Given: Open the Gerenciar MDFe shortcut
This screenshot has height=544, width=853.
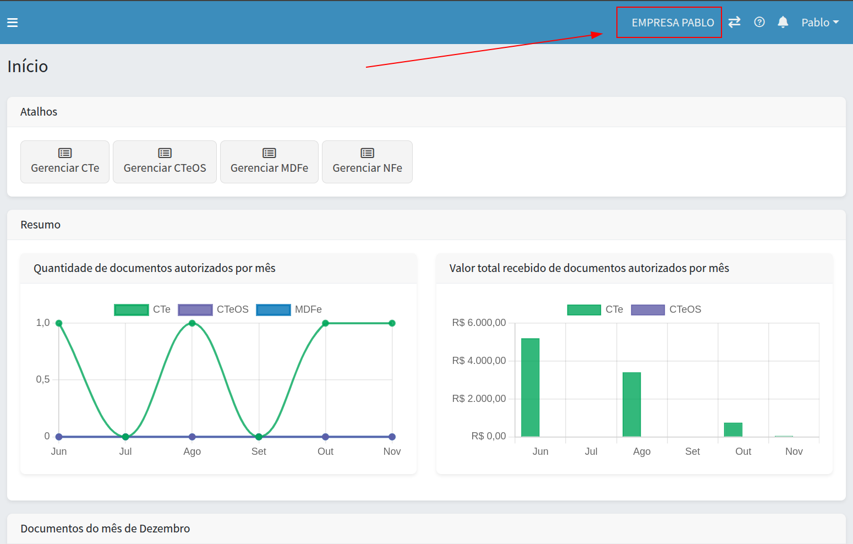Looking at the screenshot, I should [269, 168].
